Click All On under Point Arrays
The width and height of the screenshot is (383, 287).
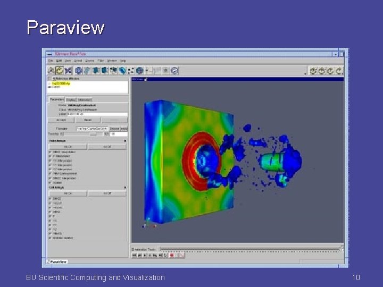68,147
